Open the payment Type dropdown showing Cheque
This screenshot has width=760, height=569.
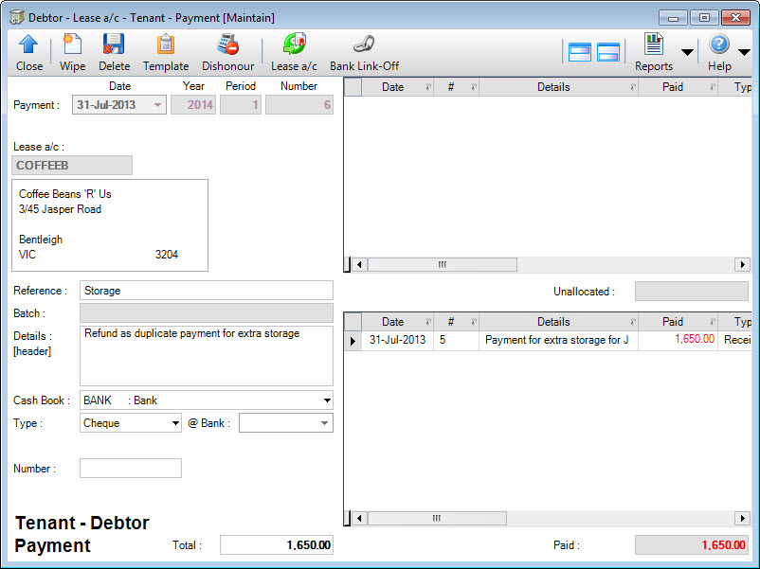coord(175,423)
